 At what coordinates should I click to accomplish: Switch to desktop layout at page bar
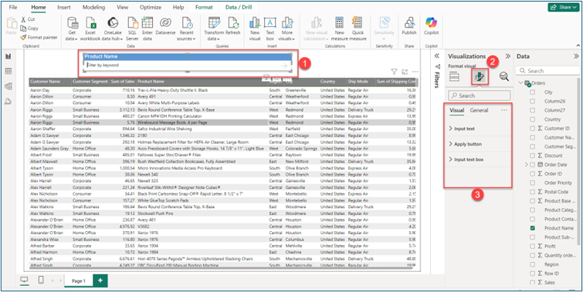[x=23, y=280]
